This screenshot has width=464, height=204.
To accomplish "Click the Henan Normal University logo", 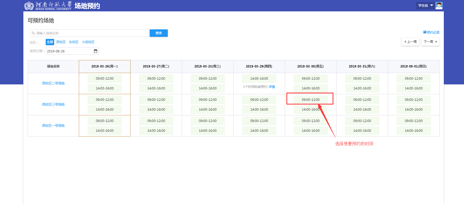I will click(48, 6).
